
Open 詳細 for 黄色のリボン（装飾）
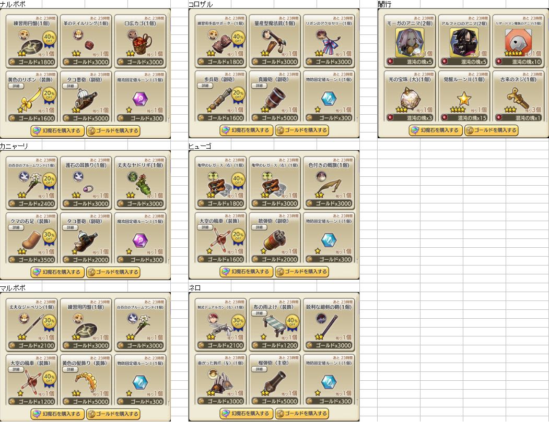click(16, 86)
